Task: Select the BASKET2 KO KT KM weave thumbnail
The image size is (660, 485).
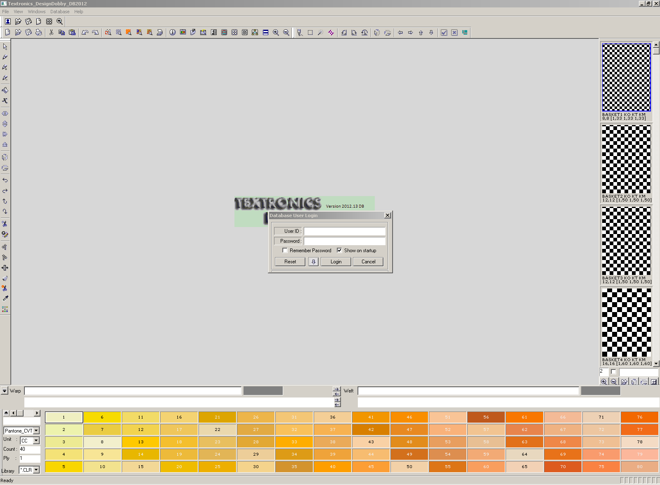Action: tap(626, 159)
